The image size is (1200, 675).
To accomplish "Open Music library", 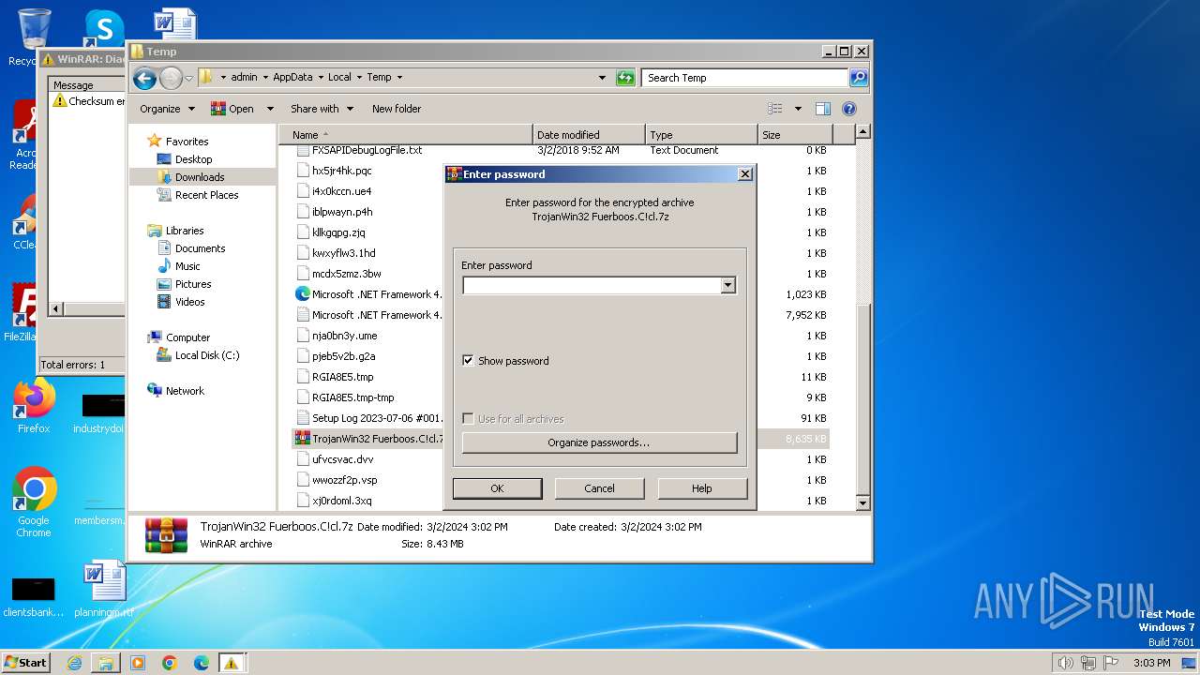I will coord(187,266).
